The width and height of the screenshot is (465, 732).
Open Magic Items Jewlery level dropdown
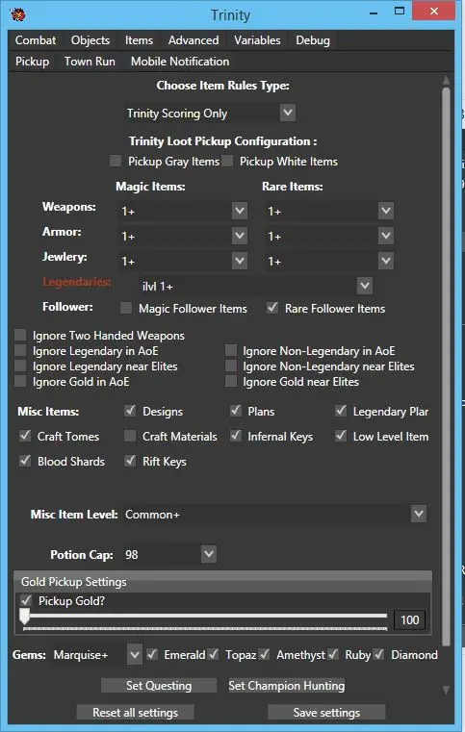tap(240, 261)
